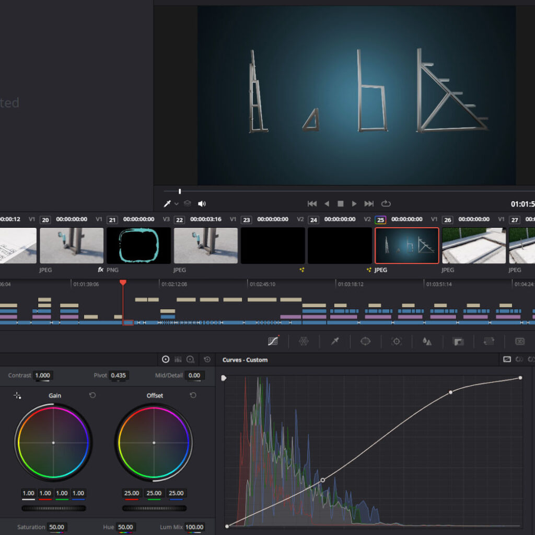The height and width of the screenshot is (535, 535).
Task: Mute the viewer audio speaker
Action: [x=202, y=204]
